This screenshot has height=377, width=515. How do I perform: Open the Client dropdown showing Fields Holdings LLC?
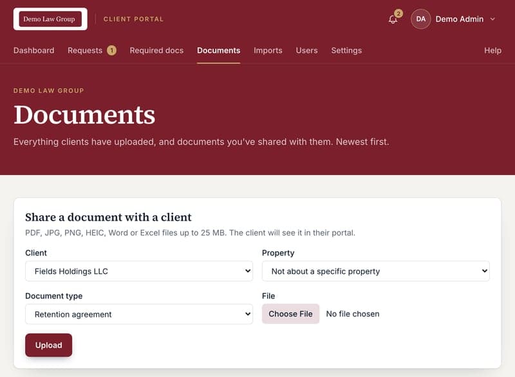tap(139, 271)
